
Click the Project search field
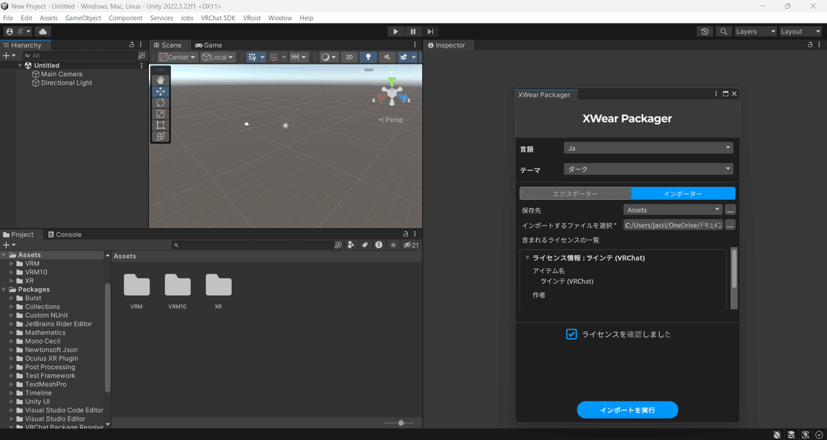252,245
